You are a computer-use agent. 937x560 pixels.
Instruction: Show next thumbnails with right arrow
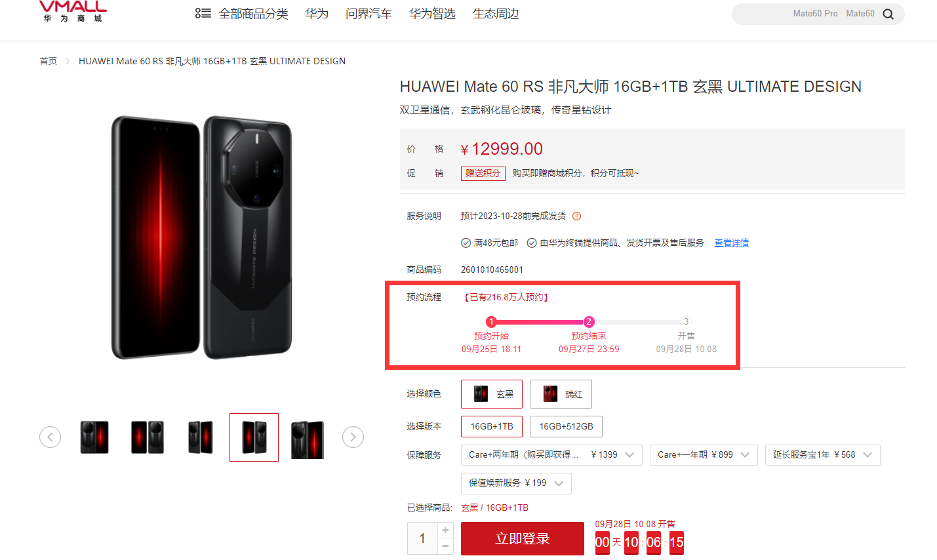click(x=353, y=437)
